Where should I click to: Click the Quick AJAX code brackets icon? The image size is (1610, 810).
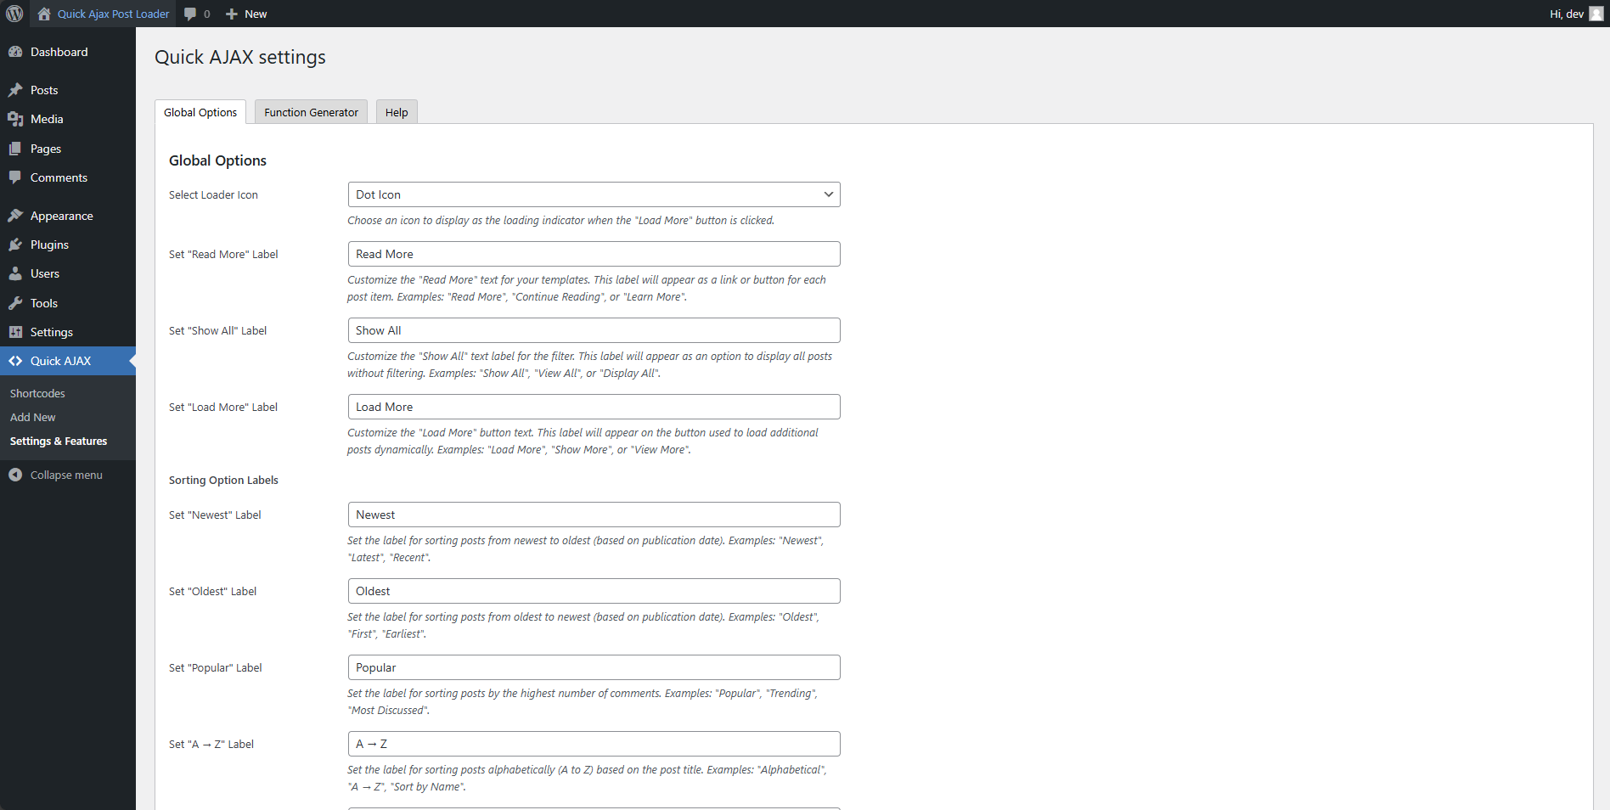point(15,361)
